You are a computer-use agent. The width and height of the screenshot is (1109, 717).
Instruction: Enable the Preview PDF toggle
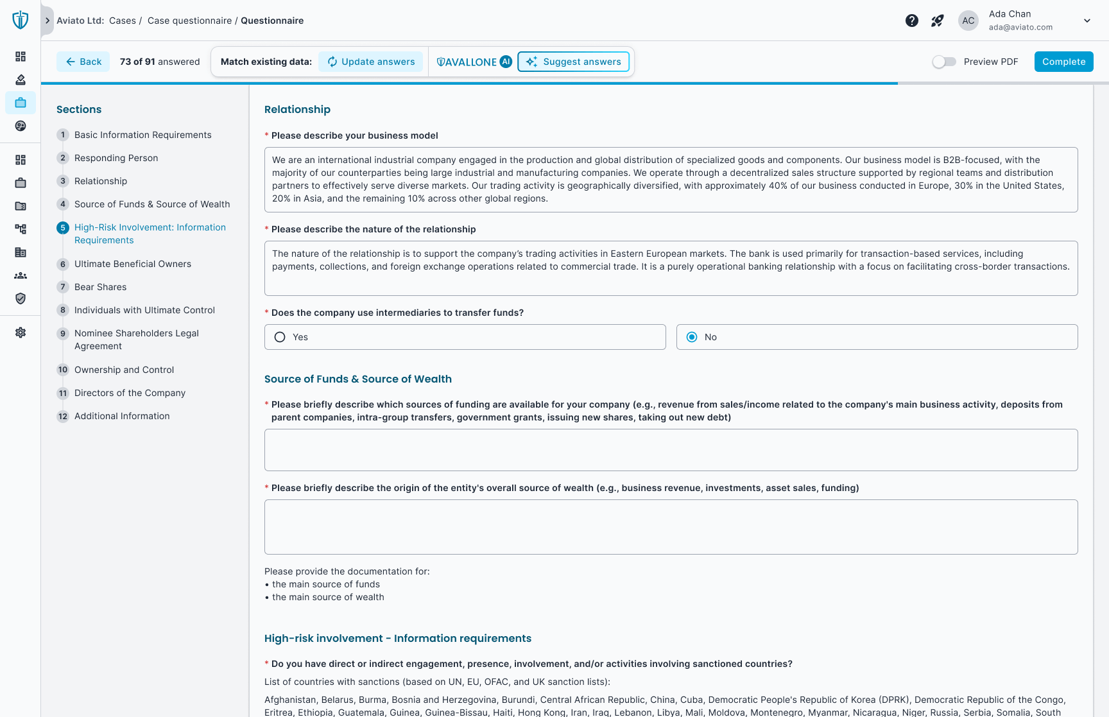(943, 62)
